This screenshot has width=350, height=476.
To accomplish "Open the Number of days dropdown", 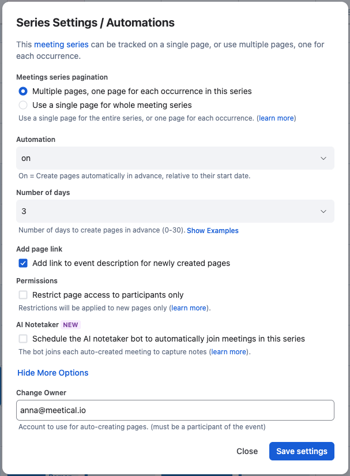I will (x=175, y=211).
